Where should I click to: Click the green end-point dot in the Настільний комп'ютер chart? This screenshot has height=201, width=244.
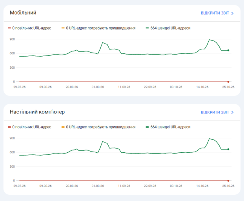point(228,149)
